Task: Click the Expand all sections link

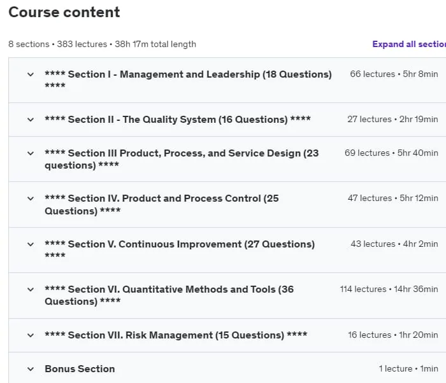Action: click(x=409, y=44)
